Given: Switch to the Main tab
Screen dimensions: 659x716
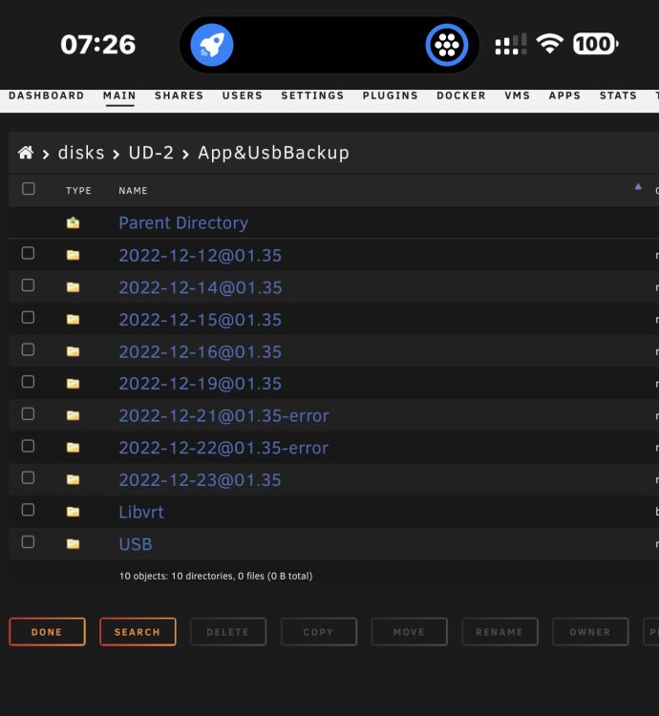Looking at the screenshot, I should tap(119, 95).
